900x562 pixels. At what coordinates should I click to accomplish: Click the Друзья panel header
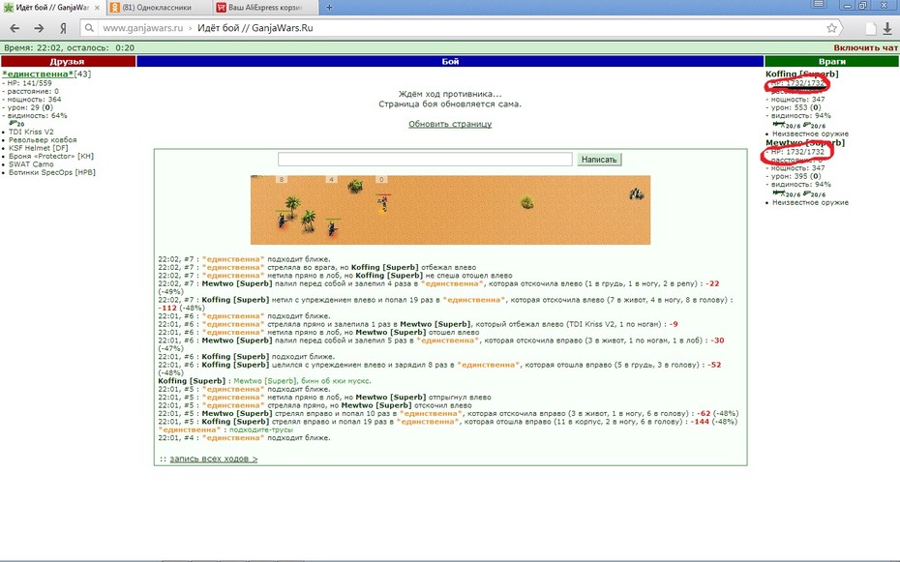[x=68, y=61]
